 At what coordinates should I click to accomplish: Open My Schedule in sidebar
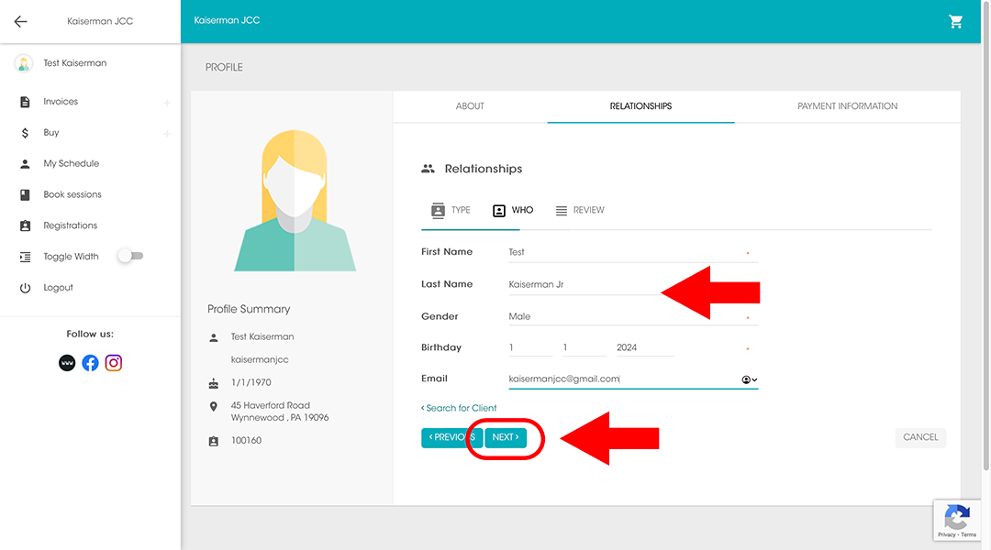(71, 164)
